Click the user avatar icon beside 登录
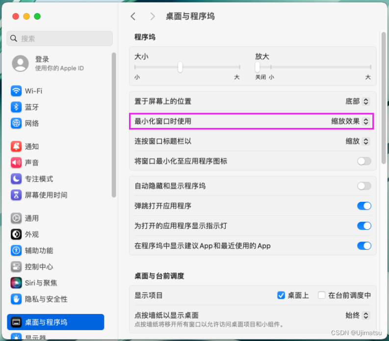The image size is (389, 341). (20, 63)
